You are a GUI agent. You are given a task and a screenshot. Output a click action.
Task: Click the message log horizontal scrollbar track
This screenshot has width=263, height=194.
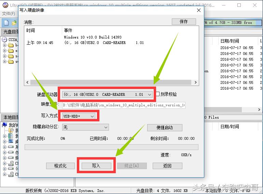click(111, 82)
